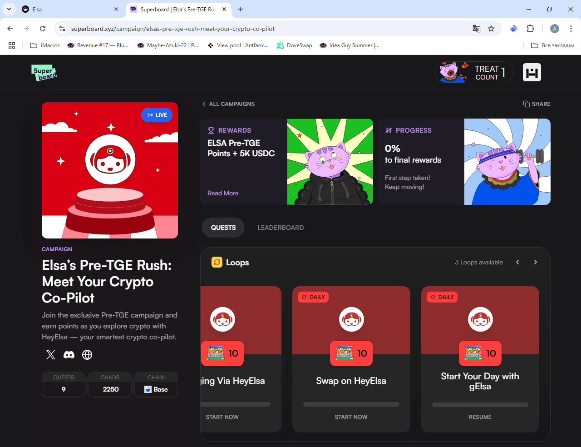Click the yellow Loops icon

coord(217,262)
